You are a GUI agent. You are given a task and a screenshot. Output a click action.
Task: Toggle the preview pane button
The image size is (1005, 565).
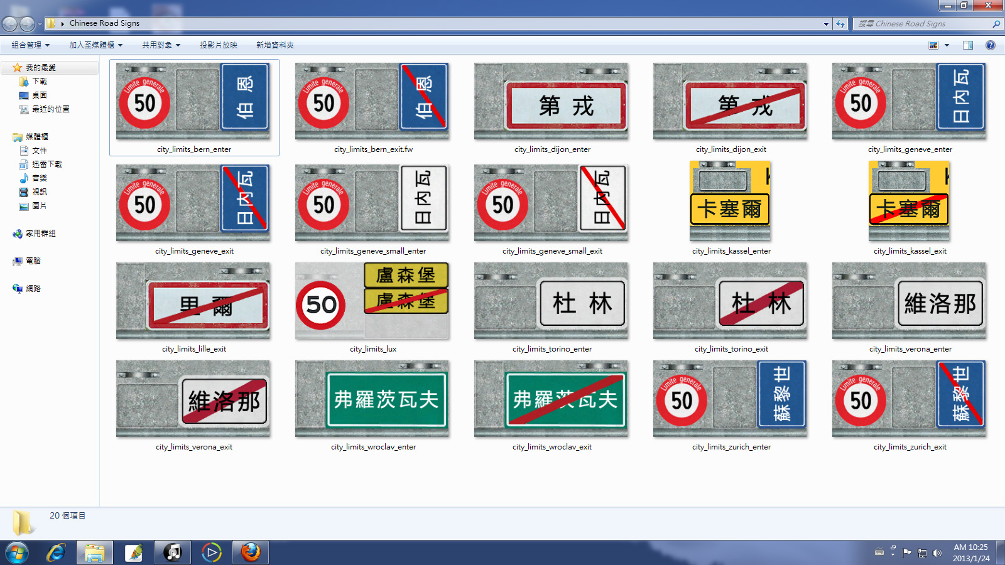tap(968, 45)
